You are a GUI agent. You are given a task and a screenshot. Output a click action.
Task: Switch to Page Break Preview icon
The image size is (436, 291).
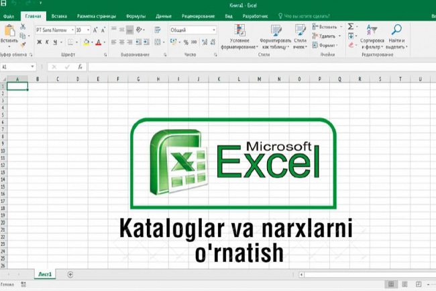(418, 284)
